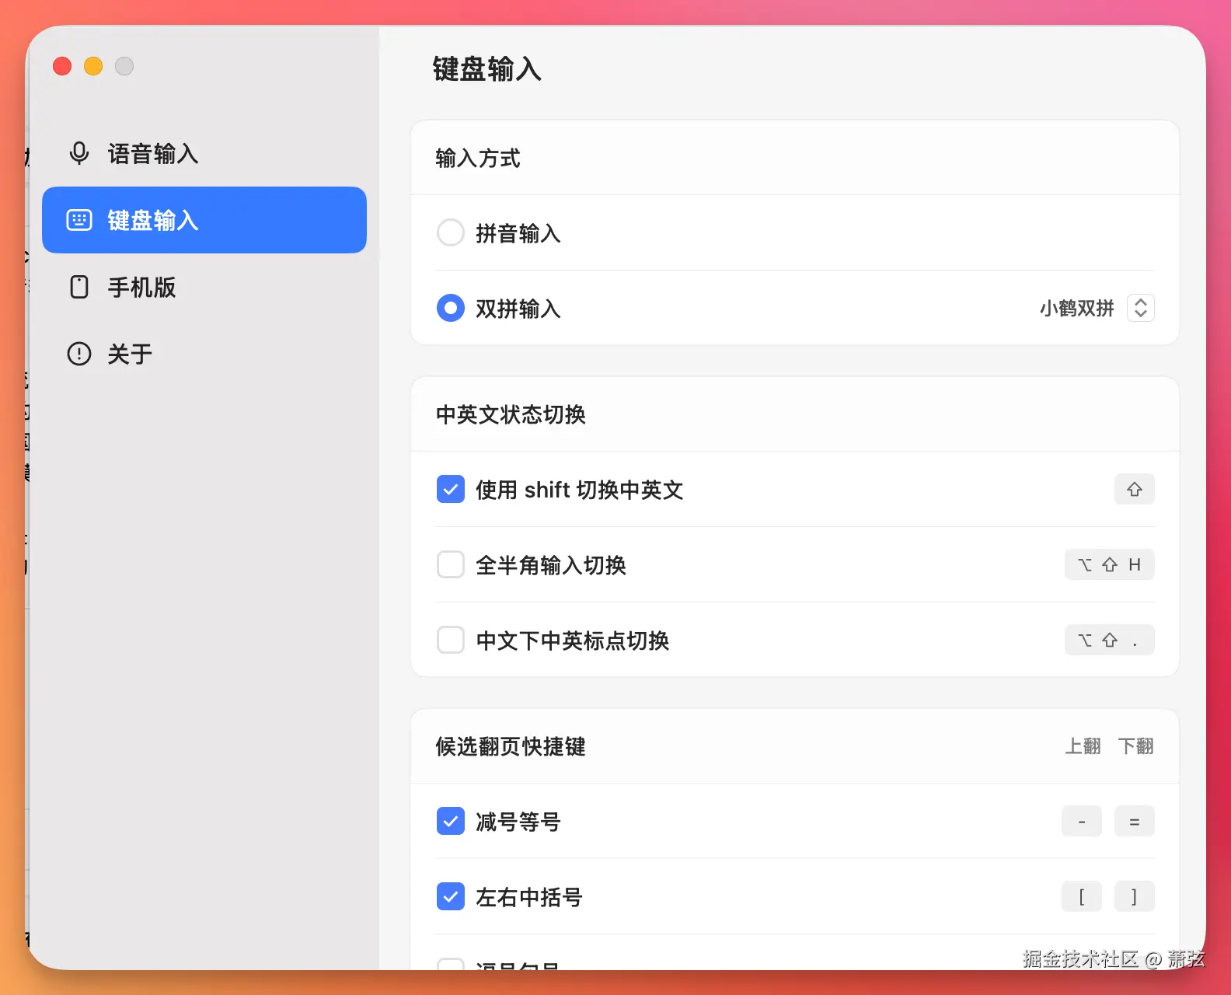Enable 中文下中英标点切换 checkbox
The height and width of the screenshot is (995, 1231).
click(x=451, y=640)
